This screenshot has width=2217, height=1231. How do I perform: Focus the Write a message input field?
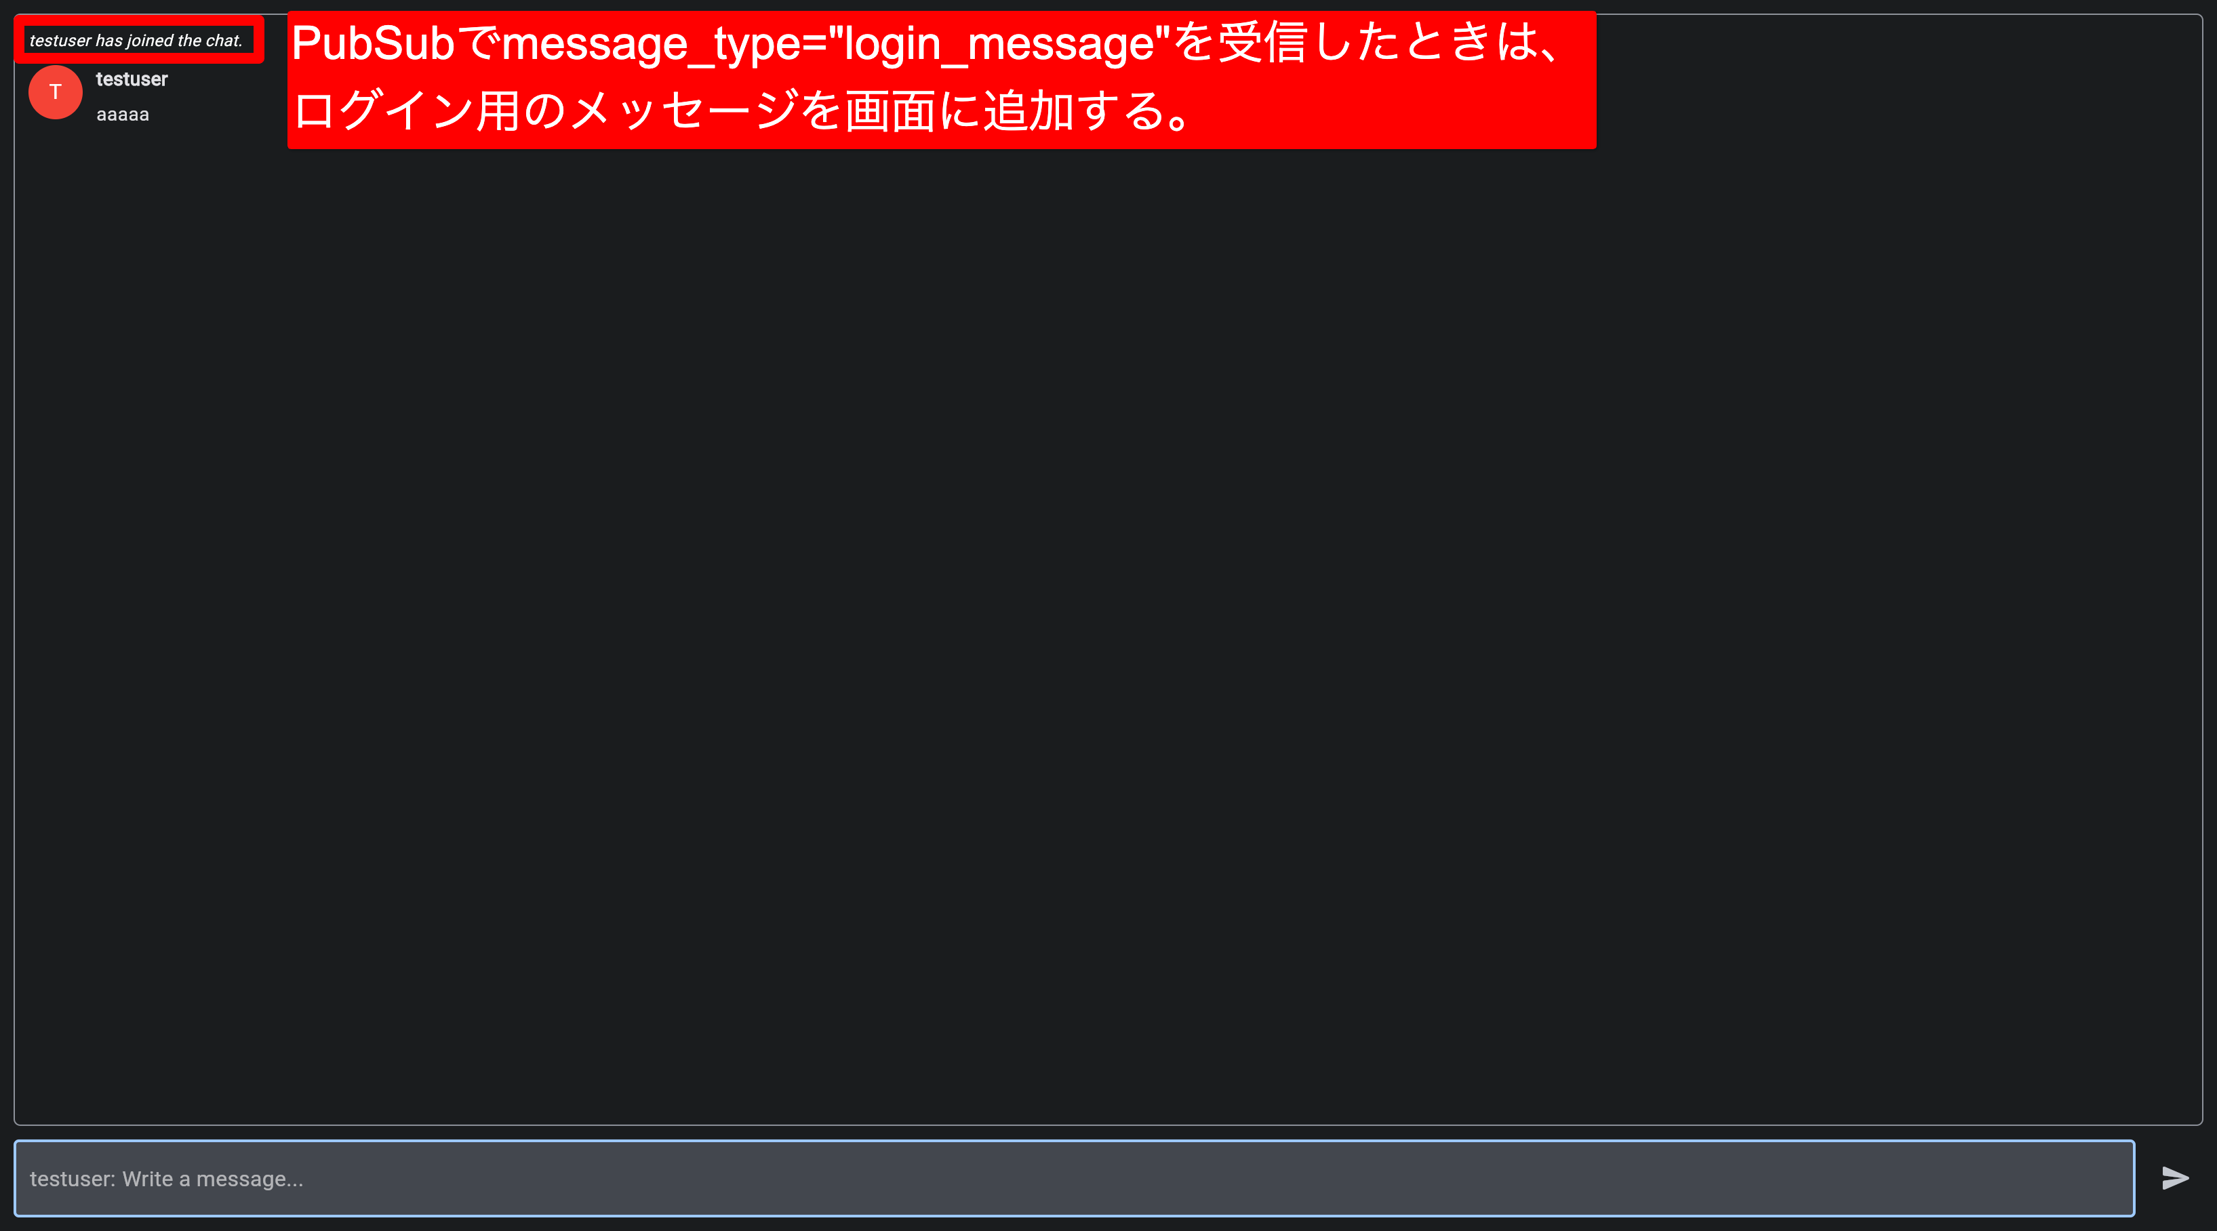coord(1074,1177)
